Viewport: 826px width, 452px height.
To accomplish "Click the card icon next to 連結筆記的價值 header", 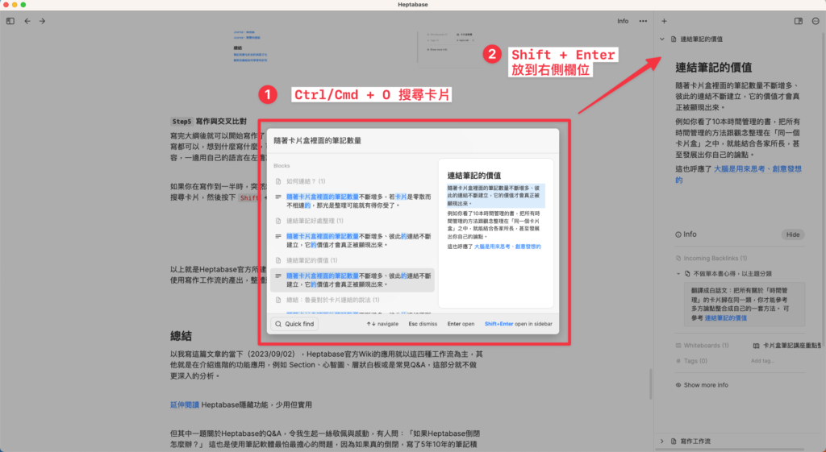I will (674, 39).
